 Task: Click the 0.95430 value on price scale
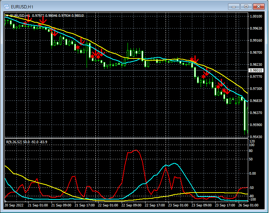[255, 137]
